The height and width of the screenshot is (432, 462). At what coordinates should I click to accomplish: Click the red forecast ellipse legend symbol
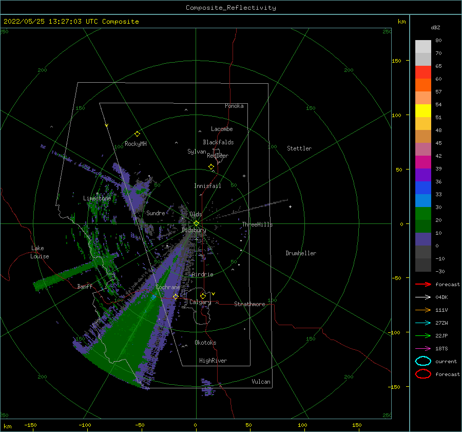pos(423,374)
